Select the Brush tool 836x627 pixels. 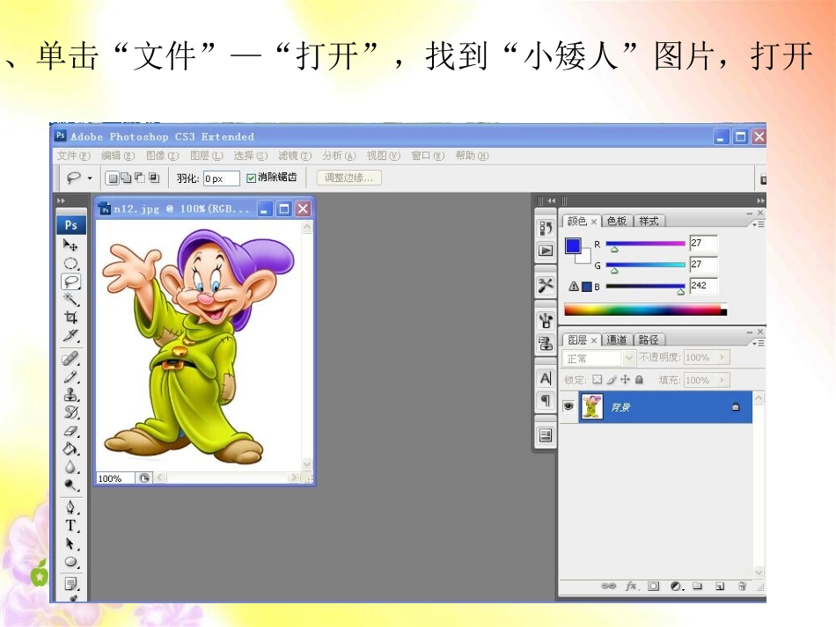tap(70, 376)
